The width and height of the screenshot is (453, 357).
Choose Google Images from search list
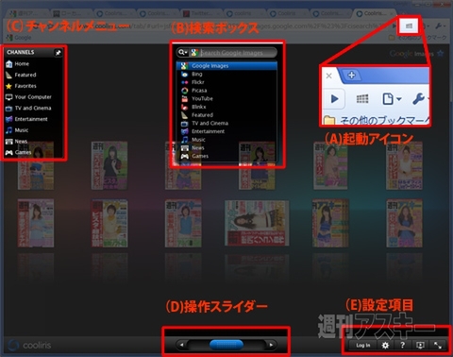(226, 66)
